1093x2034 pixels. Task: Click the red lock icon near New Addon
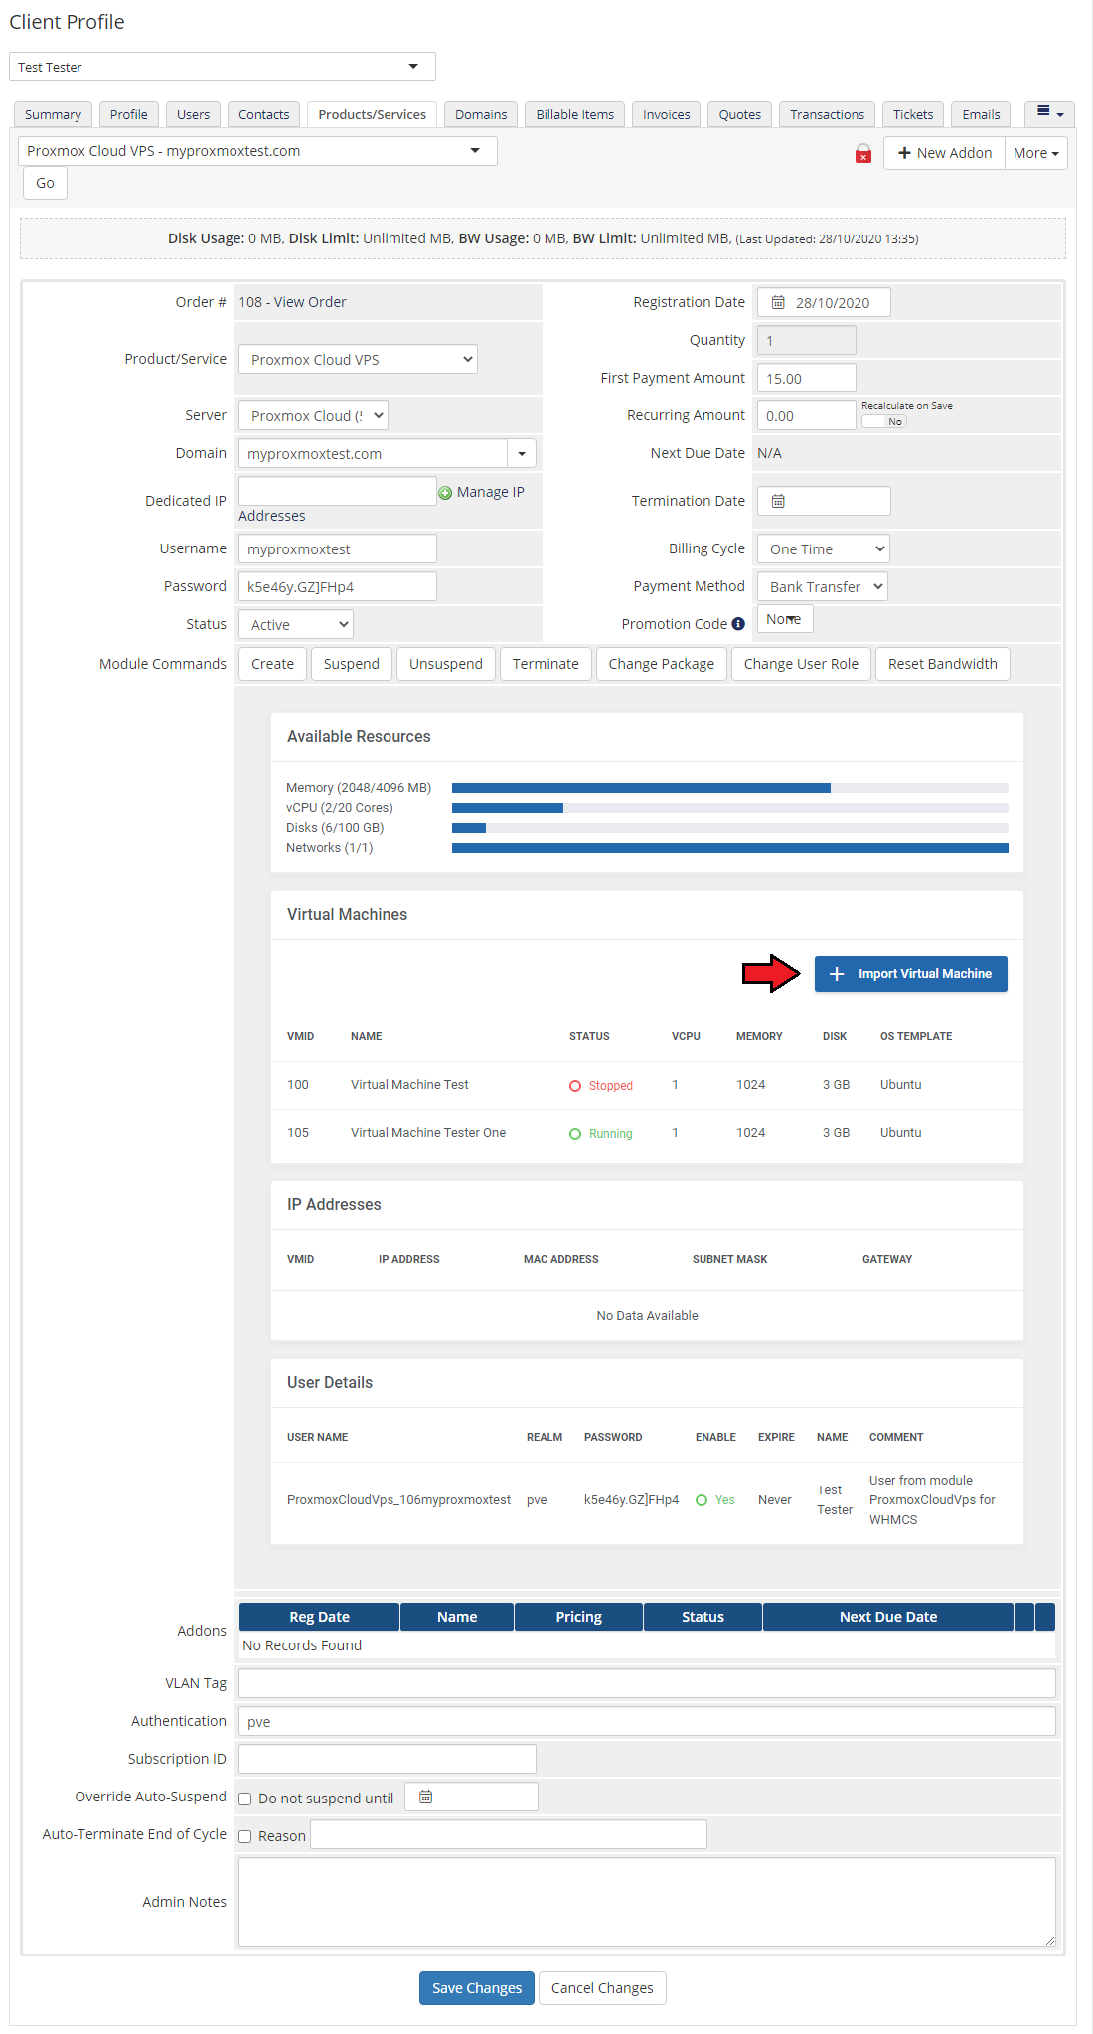[x=863, y=154]
